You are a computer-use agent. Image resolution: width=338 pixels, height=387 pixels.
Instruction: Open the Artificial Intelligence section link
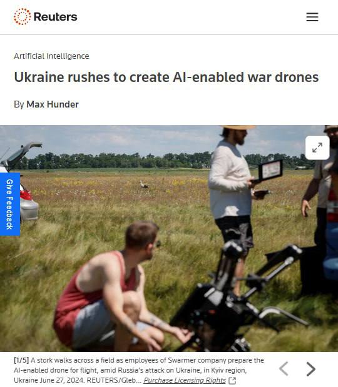[51, 56]
